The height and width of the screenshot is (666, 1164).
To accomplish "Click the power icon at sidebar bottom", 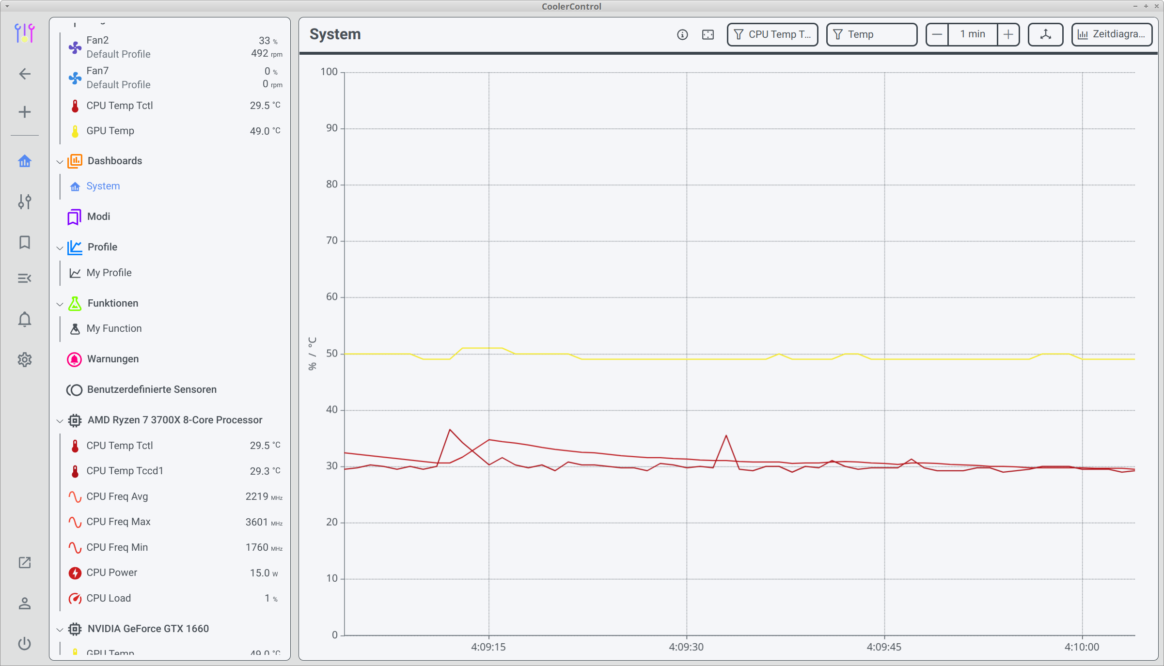I will 25,644.
